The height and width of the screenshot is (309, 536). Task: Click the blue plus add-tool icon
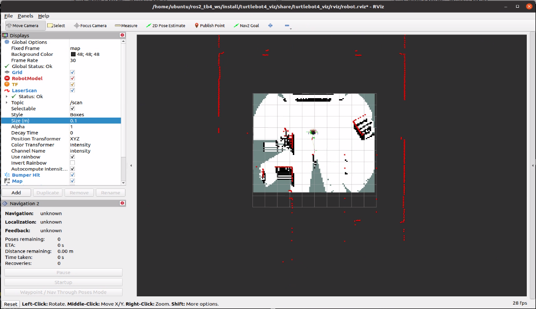pos(270,26)
